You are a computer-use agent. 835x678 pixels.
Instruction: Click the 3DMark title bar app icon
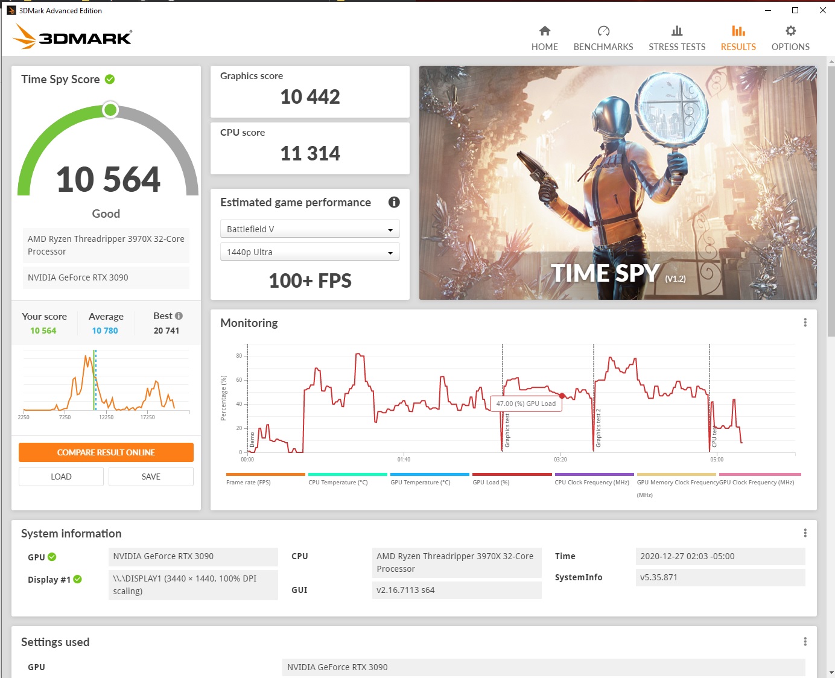click(11, 10)
